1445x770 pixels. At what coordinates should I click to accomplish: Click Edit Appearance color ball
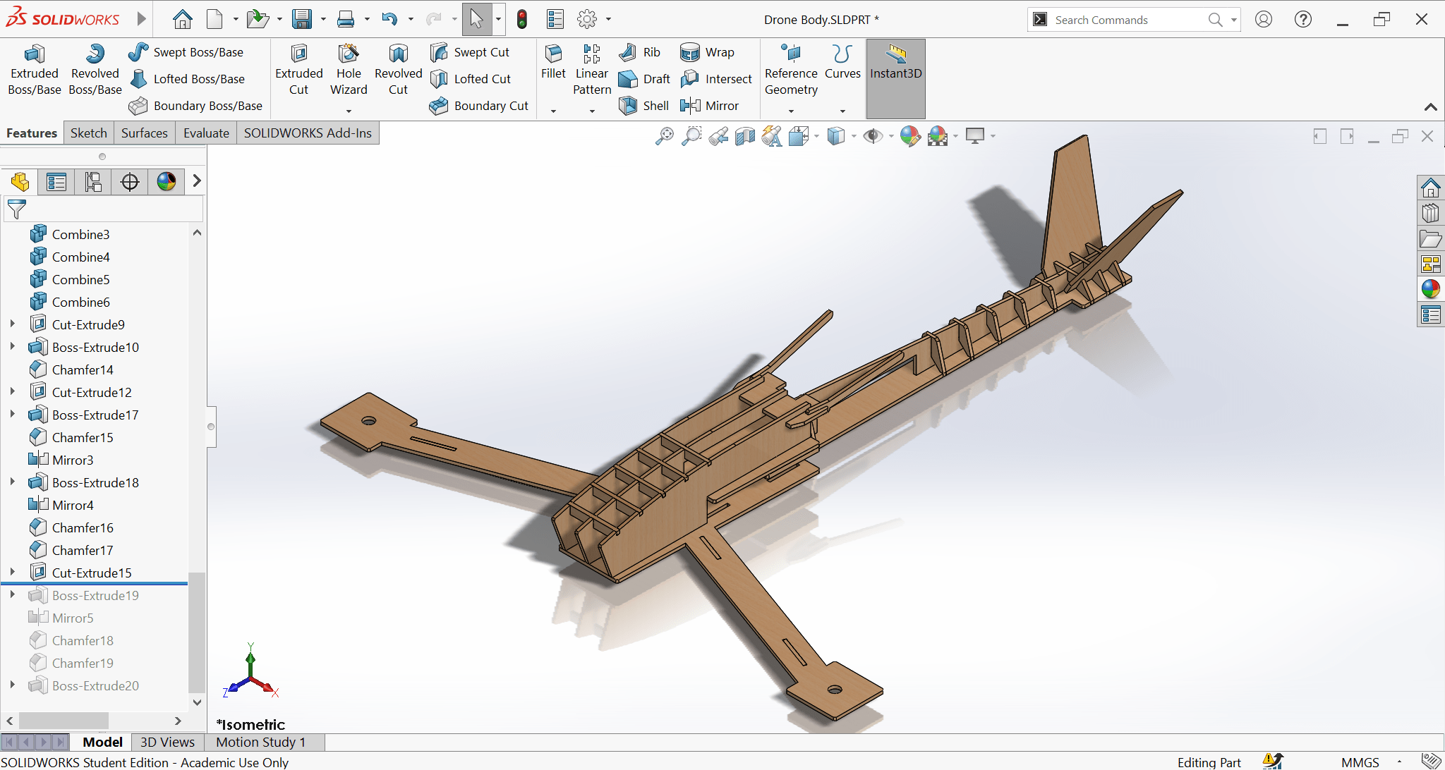click(910, 136)
